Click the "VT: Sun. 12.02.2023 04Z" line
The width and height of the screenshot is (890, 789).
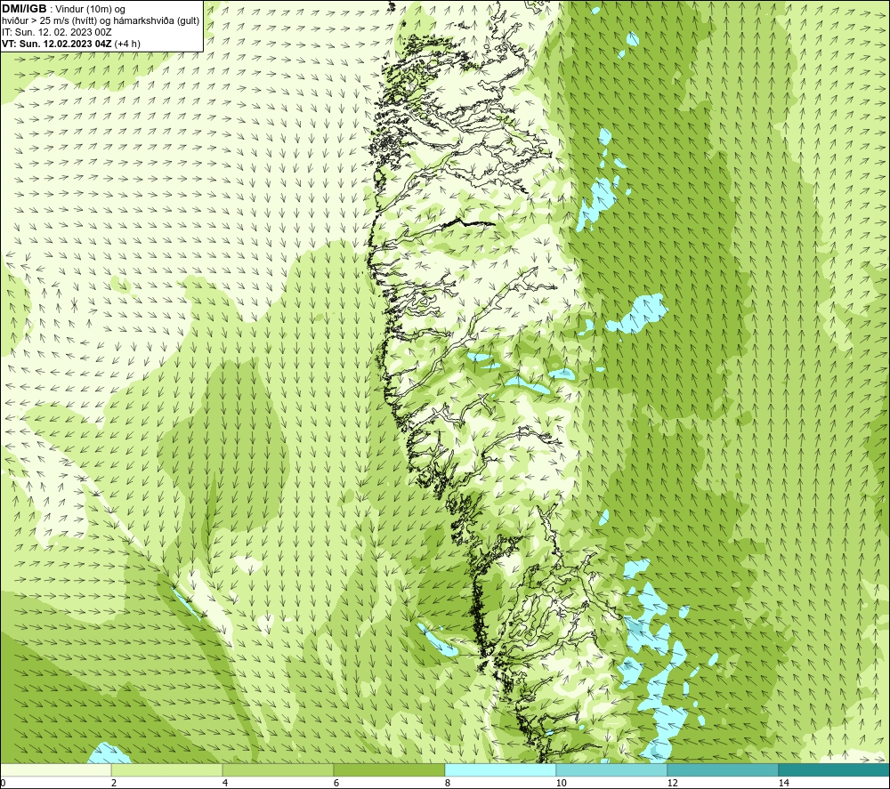(57, 44)
